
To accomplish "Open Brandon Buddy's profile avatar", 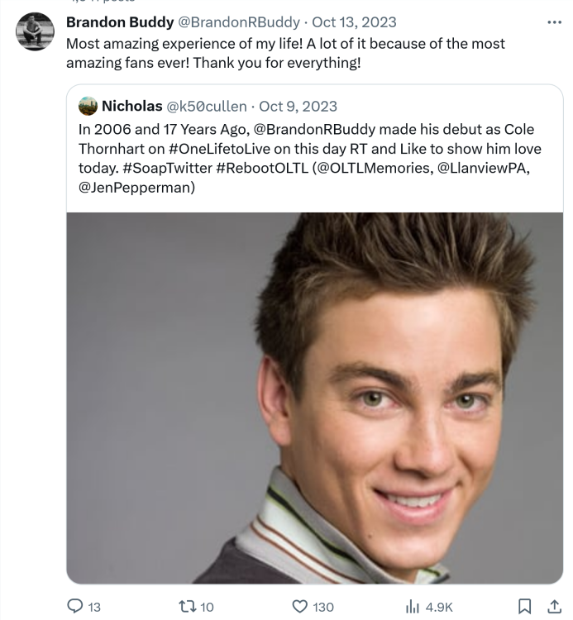I will [x=35, y=31].
